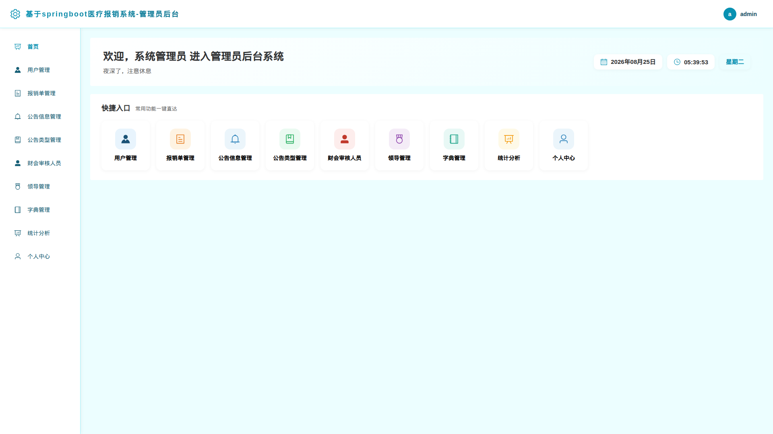773x434 pixels.
Task: Open the admin avatar circle
Action: click(x=730, y=14)
